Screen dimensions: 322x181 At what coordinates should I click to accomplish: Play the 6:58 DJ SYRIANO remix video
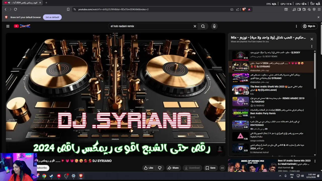click(x=271, y=78)
